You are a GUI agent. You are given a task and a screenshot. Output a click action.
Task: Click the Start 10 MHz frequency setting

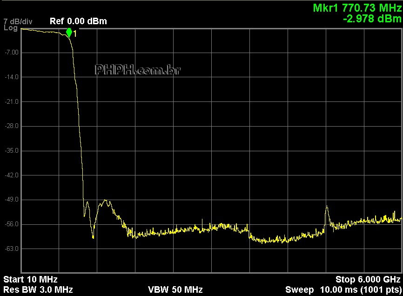pos(30,279)
